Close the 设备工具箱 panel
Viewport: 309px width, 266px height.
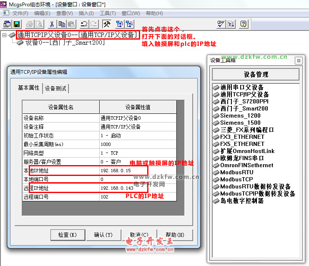[x=299, y=61]
